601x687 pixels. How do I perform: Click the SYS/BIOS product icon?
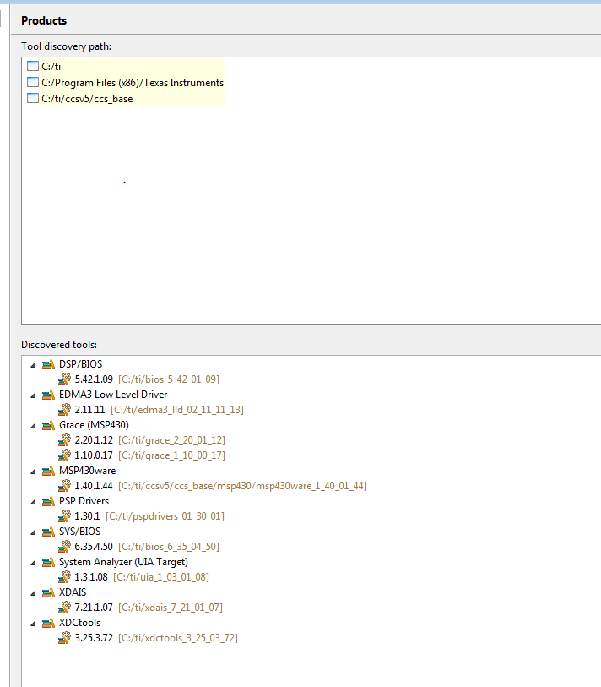coord(48,532)
